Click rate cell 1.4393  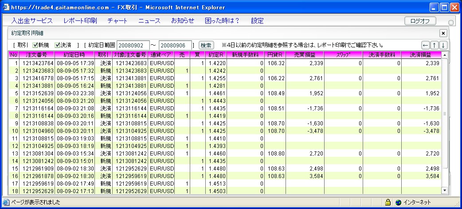pyautogui.click(x=217, y=146)
